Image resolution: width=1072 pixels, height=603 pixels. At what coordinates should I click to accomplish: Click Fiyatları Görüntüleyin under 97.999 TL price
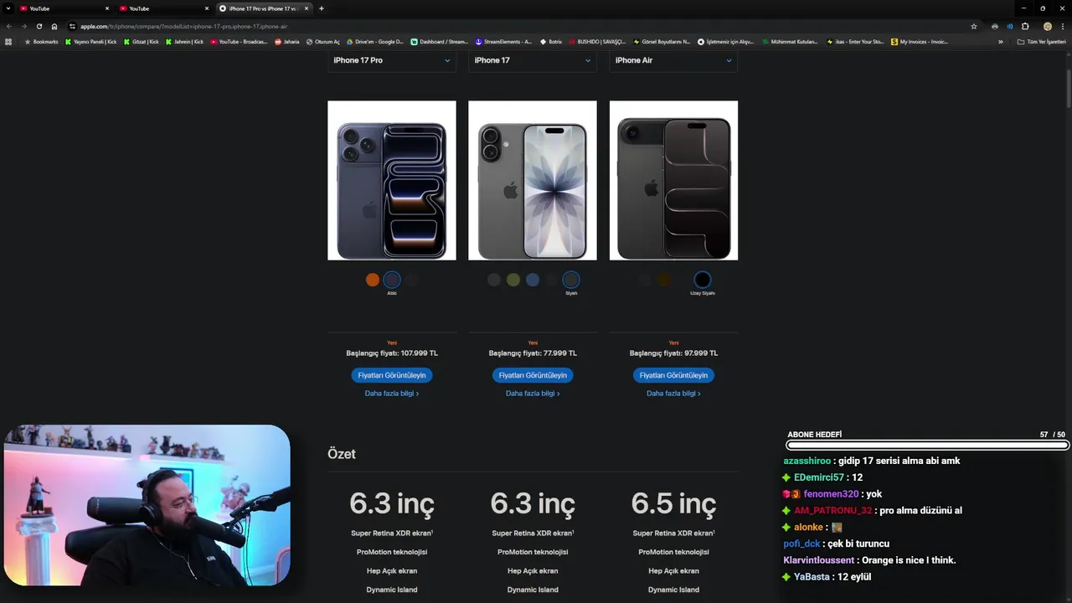[x=673, y=375]
